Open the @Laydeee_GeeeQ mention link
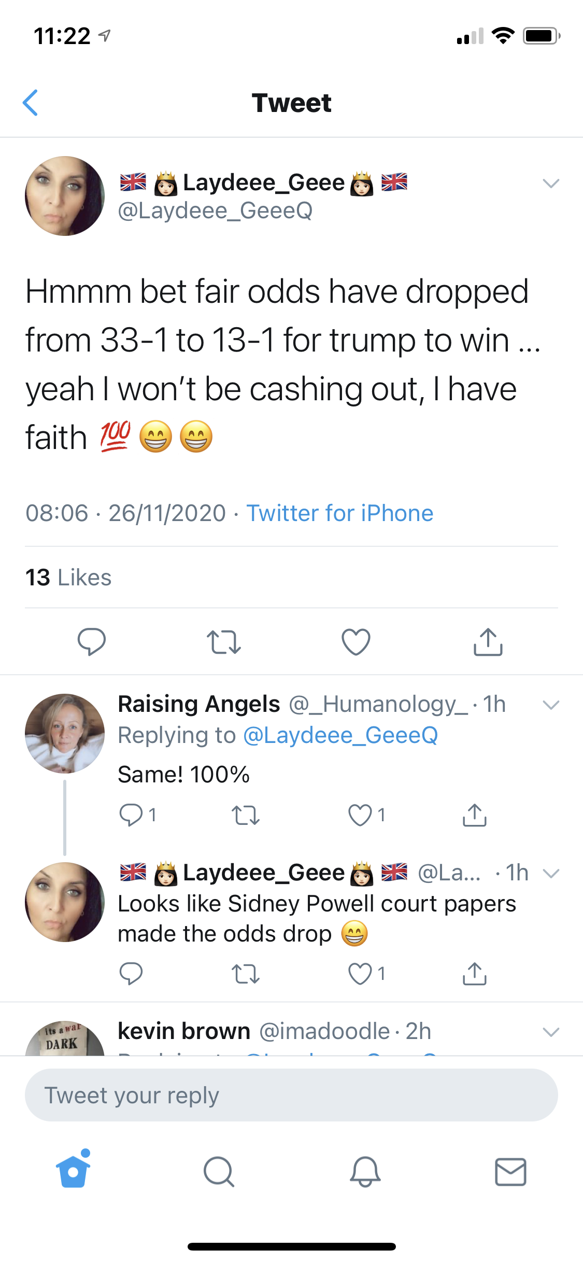583x1263 pixels. tap(340, 735)
